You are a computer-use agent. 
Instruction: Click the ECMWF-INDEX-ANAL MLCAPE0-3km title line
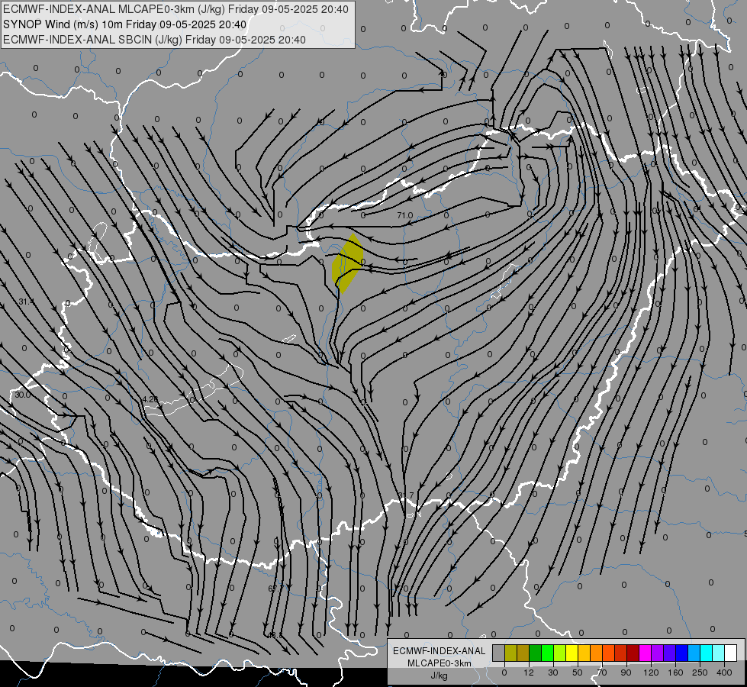[175, 9]
